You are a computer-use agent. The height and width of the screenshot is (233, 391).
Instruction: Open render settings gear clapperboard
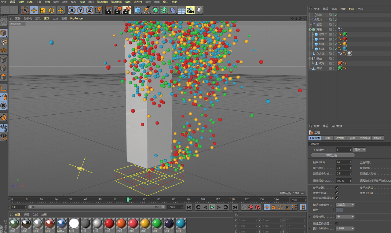127,10
